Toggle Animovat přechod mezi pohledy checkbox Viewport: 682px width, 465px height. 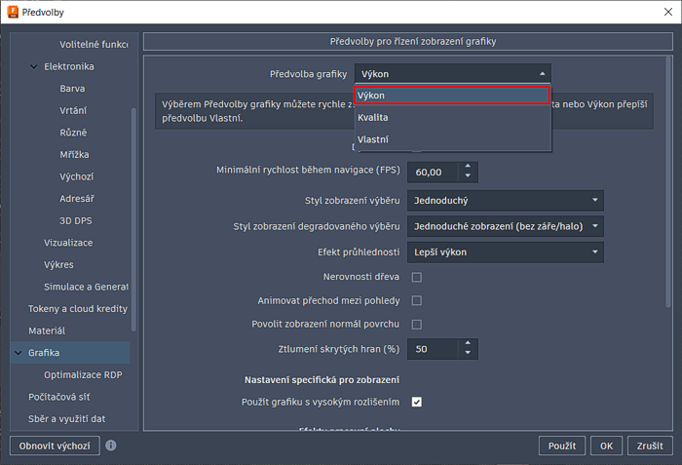417,301
